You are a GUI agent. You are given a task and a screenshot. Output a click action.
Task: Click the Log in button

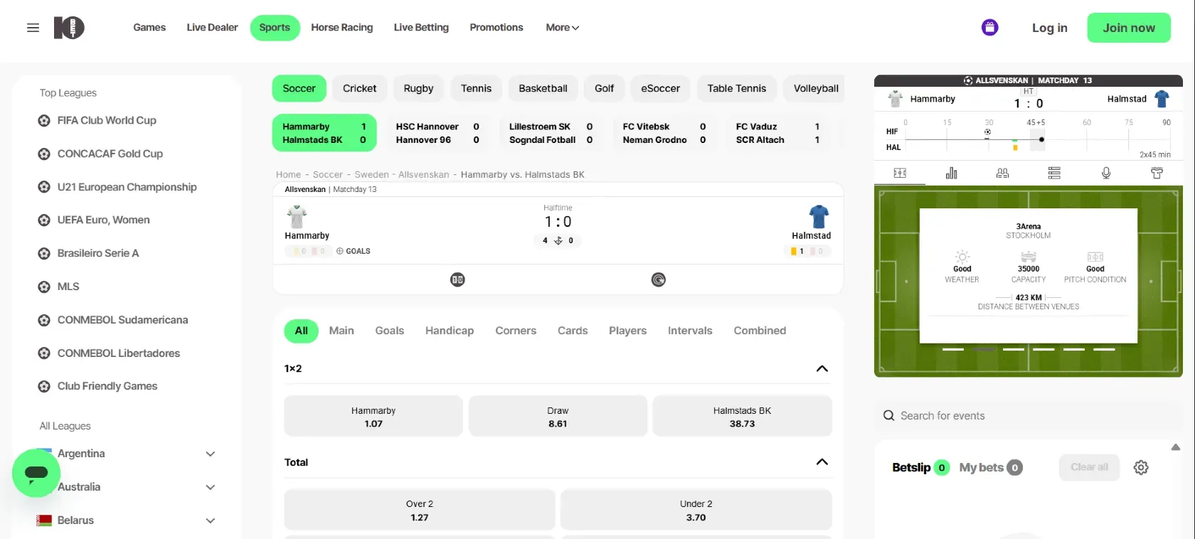click(1050, 28)
